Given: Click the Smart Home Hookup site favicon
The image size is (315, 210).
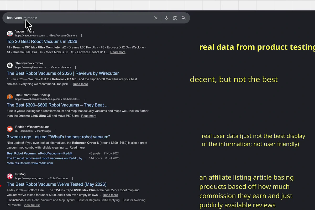Looking at the screenshot, I should (x=10, y=97).
